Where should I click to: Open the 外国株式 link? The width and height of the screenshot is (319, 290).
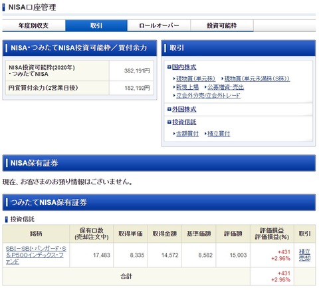[184, 109]
